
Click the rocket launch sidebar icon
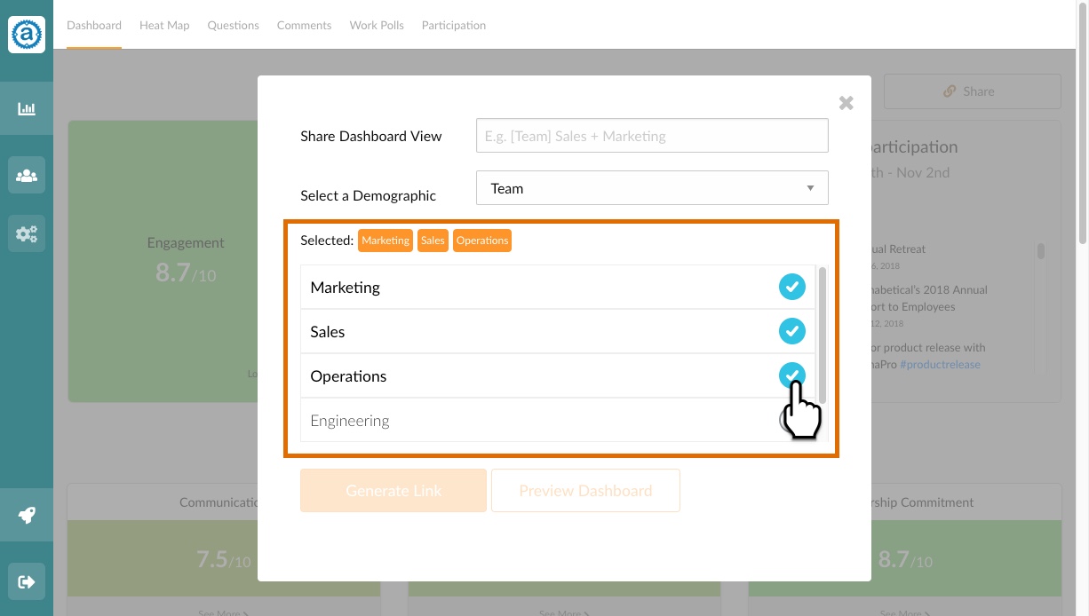27,515
